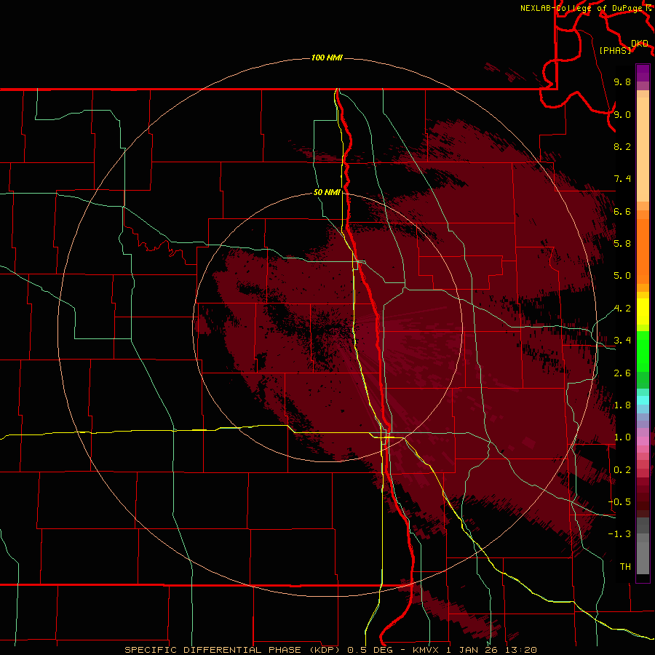The image size is (655, 655).
Task: Click the pink band of the color scale
Action: tap(643, 440)
